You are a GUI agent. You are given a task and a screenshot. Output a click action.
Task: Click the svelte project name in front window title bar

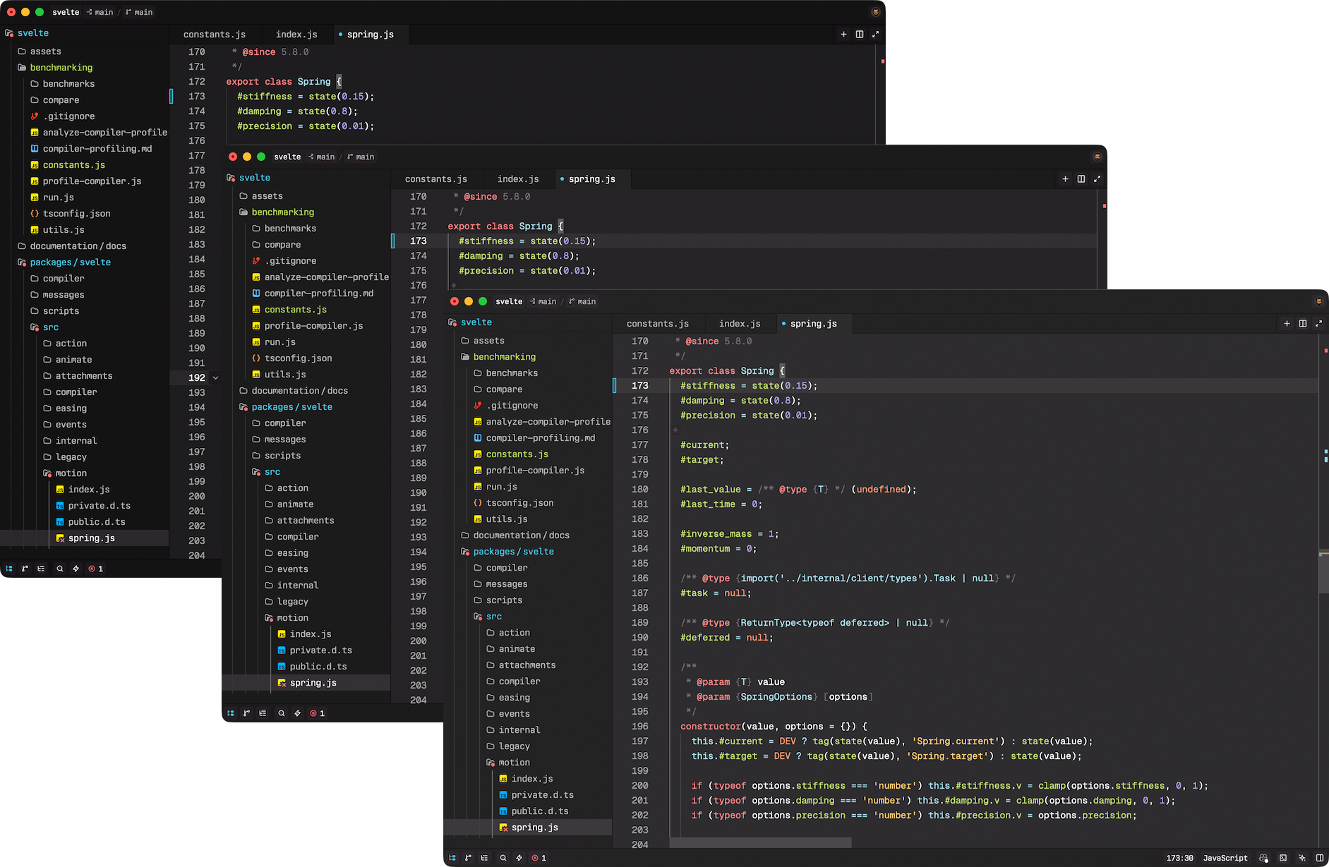point(509,301)
